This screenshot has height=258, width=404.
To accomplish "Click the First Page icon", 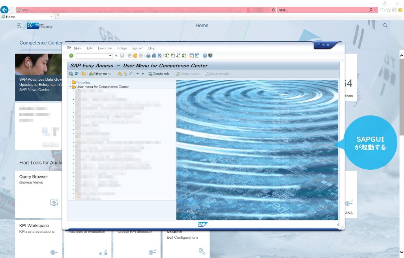I will [167, 56].
